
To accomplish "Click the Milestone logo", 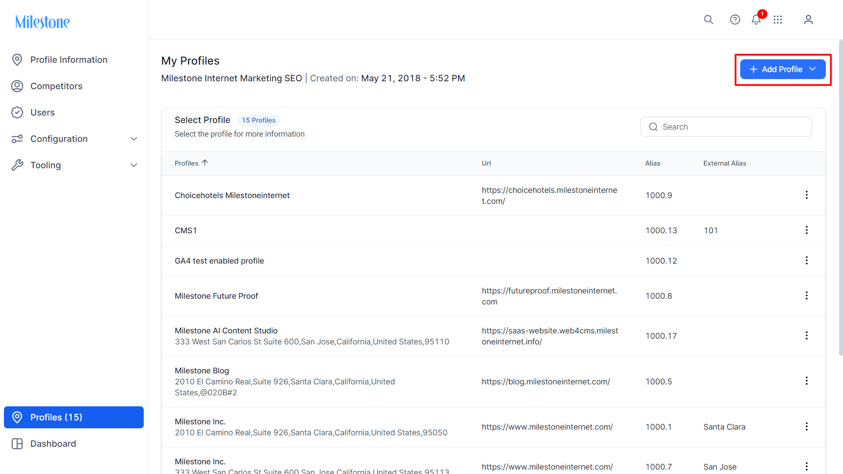I will pyautogui.click(x=42, y=22).
